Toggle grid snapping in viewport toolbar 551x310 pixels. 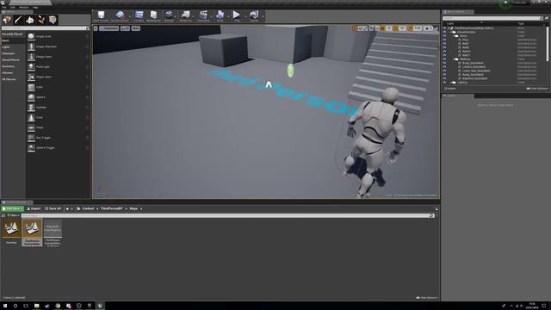(x=382, y=28)
